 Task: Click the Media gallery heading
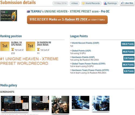coord(9,85)
